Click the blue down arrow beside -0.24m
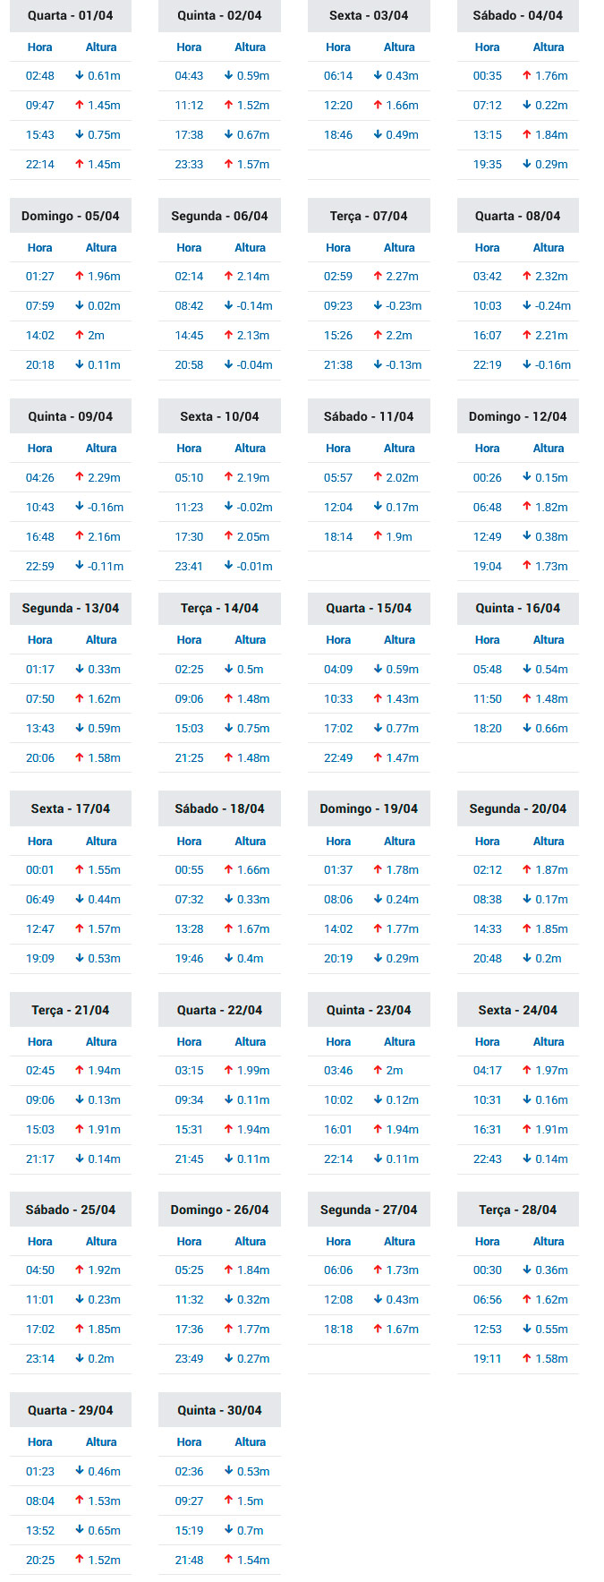Image resolution: width=604 pixels, height=1582 pixels. pyautogui.click(x=526, y=306)
